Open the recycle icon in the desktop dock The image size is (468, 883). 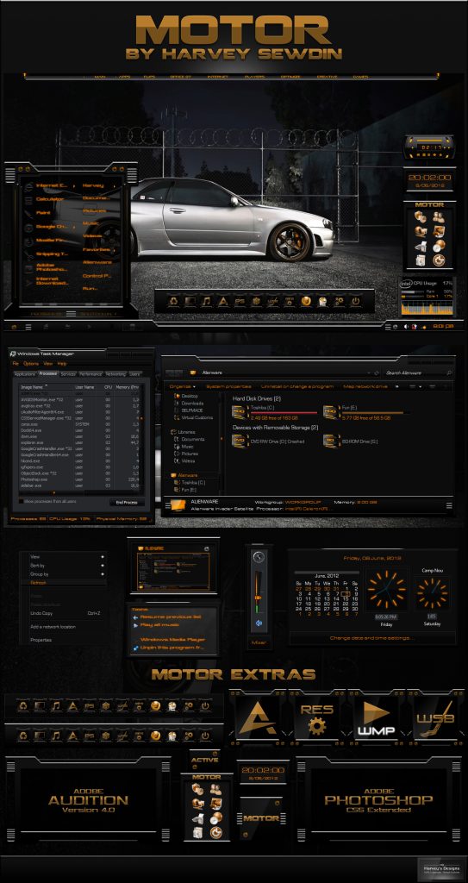point(173,301)
